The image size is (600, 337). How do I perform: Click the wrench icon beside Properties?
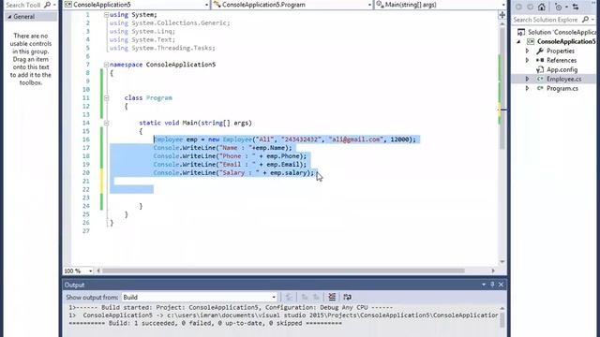[x=540, y=51]
